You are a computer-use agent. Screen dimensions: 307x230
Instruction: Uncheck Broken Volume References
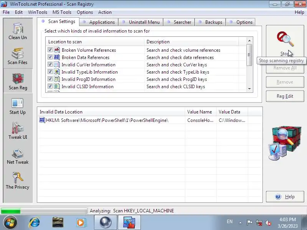click(50, 50)
